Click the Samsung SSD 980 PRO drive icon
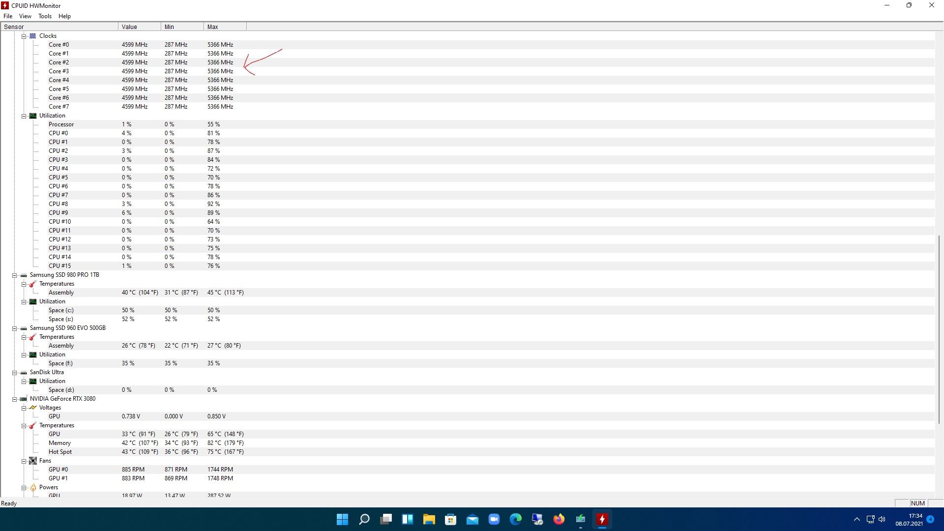Viewport: 944px width, 531px height. pyautogui.click(x=24, y=275)
